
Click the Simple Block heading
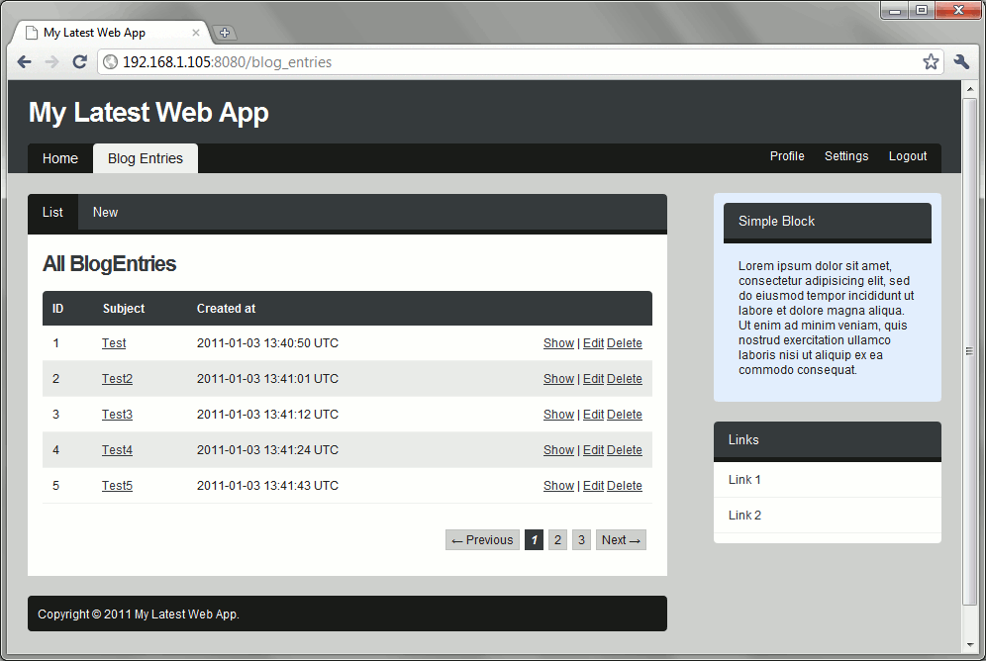pos(776,222)
